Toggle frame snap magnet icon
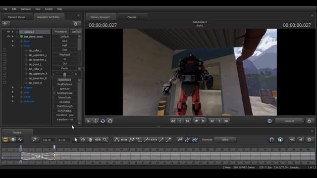Viewport: 317px width, 178px height. pyautogui.click(x=280, y=139)
